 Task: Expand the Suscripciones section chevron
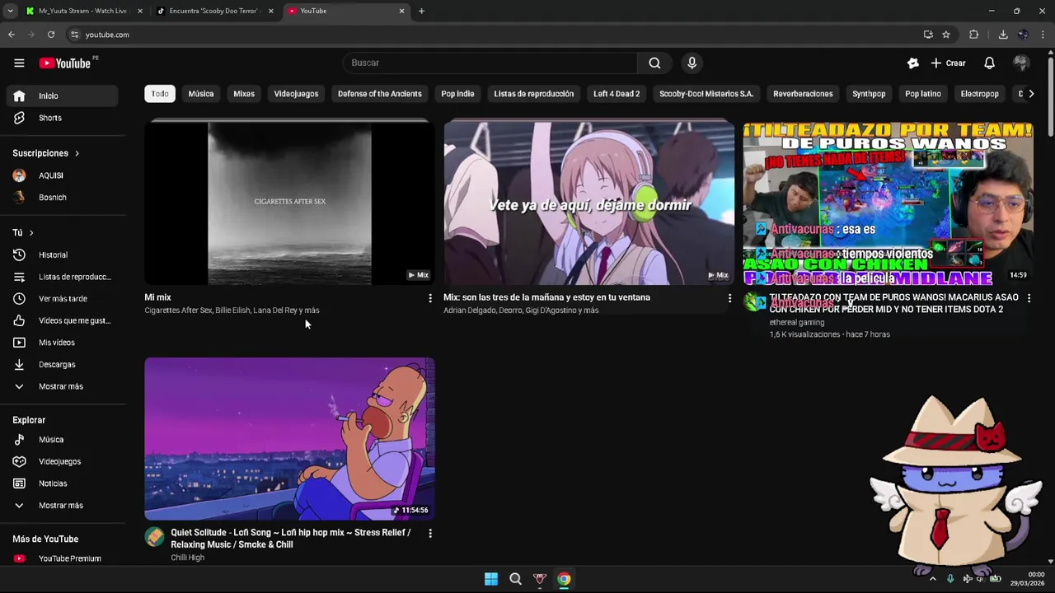point(77,153)
